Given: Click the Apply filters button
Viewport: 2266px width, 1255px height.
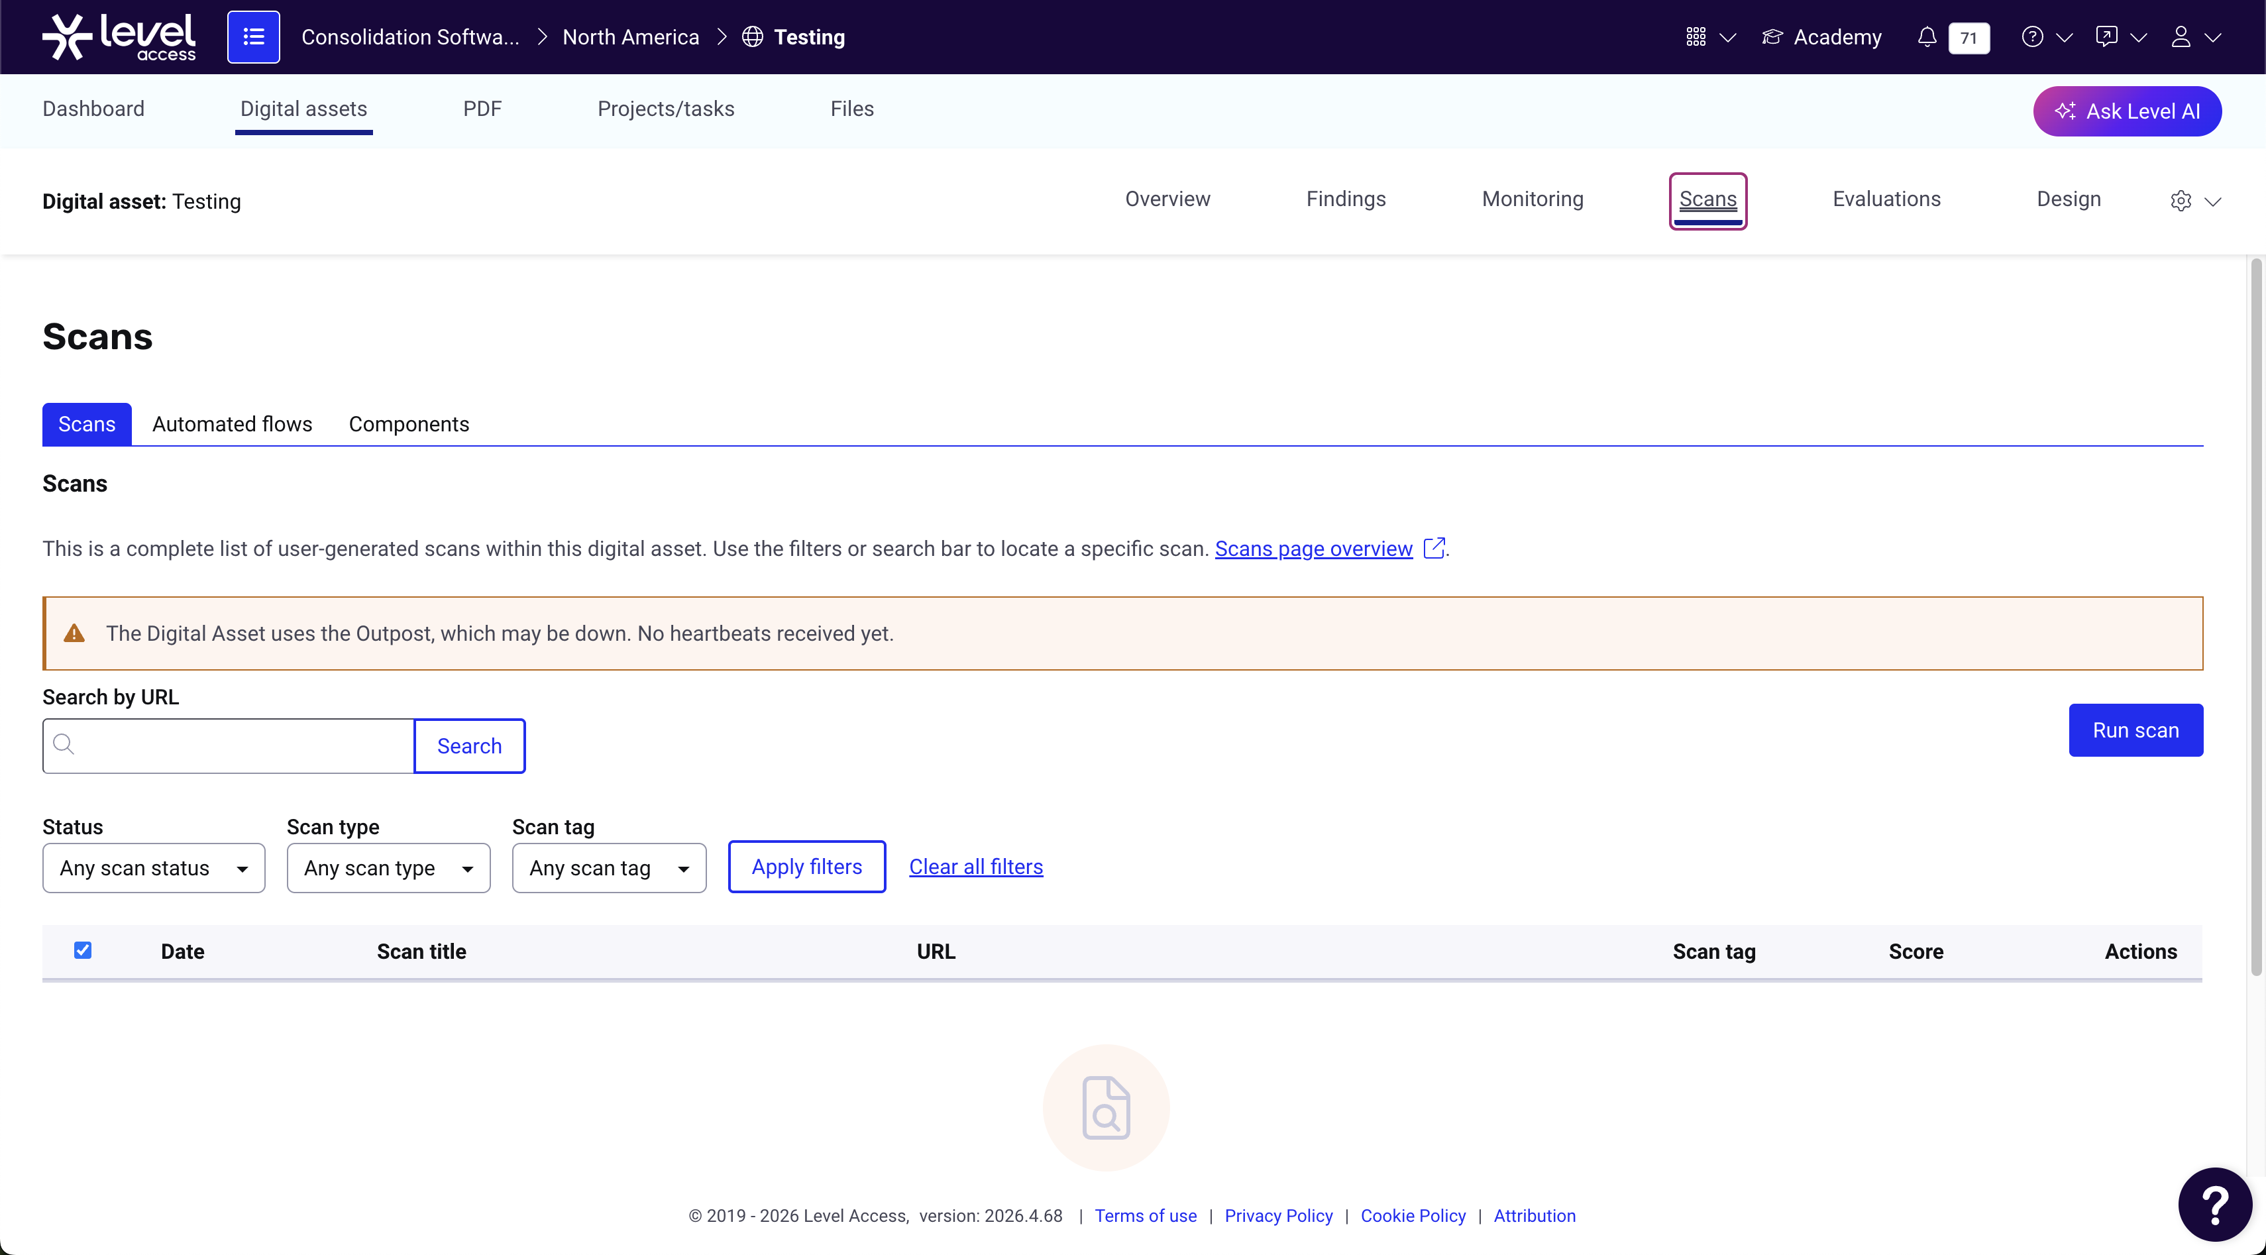Looking at the screenshot, I should coord(806,866).
